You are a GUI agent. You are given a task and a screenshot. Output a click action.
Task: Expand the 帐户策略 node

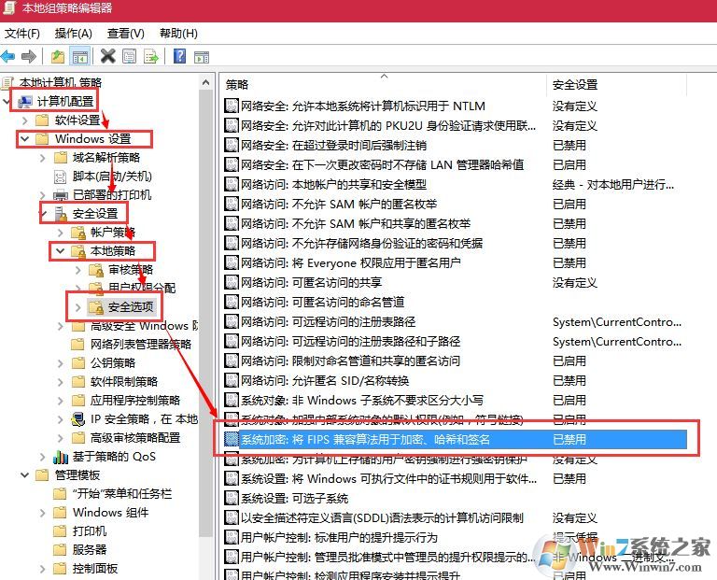[61, 233]
